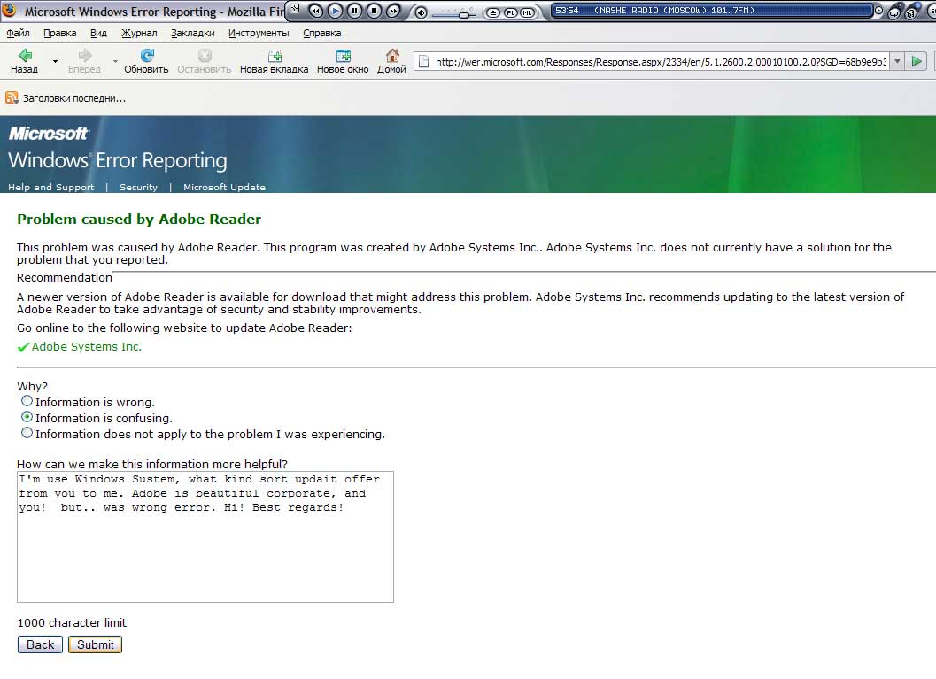Open the RSS feed bookmark Заголовки последни…
936x679 pixels.
(66, 98)
